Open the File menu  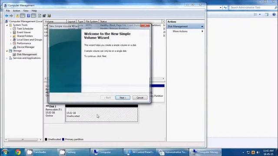(8, 11)
